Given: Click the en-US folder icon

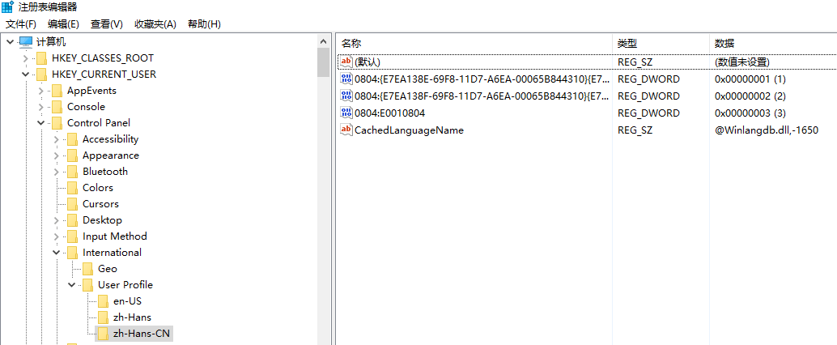Looking at the screenshot, I should coord(103,300).
